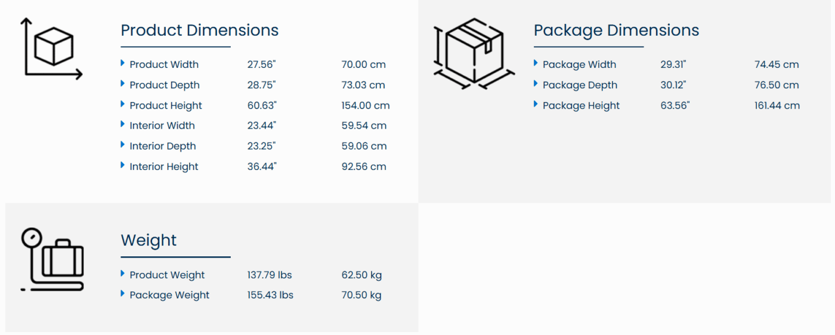
Task: Select the Product Height label
Action: point(166,106)
